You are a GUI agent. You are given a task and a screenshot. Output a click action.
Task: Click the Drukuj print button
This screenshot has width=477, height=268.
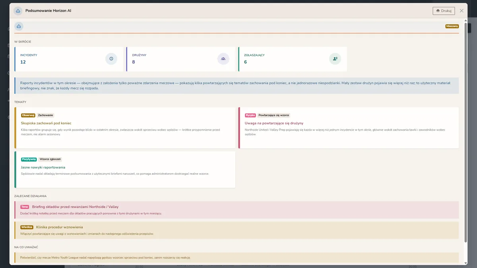444,11
